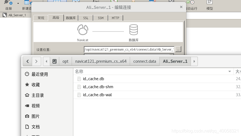The height and width of the screenshot is (136, 241).
Task: Click the camera pictures icon in sidebar
Action: coord(27,116)
